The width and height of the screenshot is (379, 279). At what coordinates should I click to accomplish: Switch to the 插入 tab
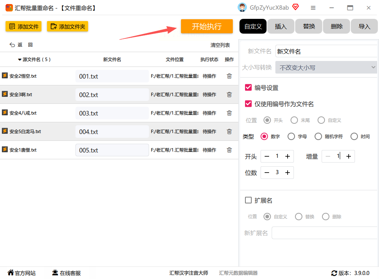coord(281,26)
